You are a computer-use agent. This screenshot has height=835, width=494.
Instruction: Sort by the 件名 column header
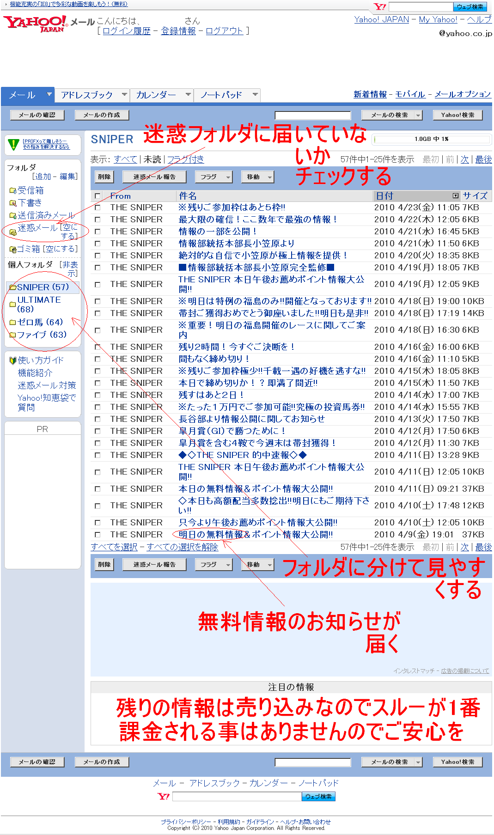pos(188,196)
